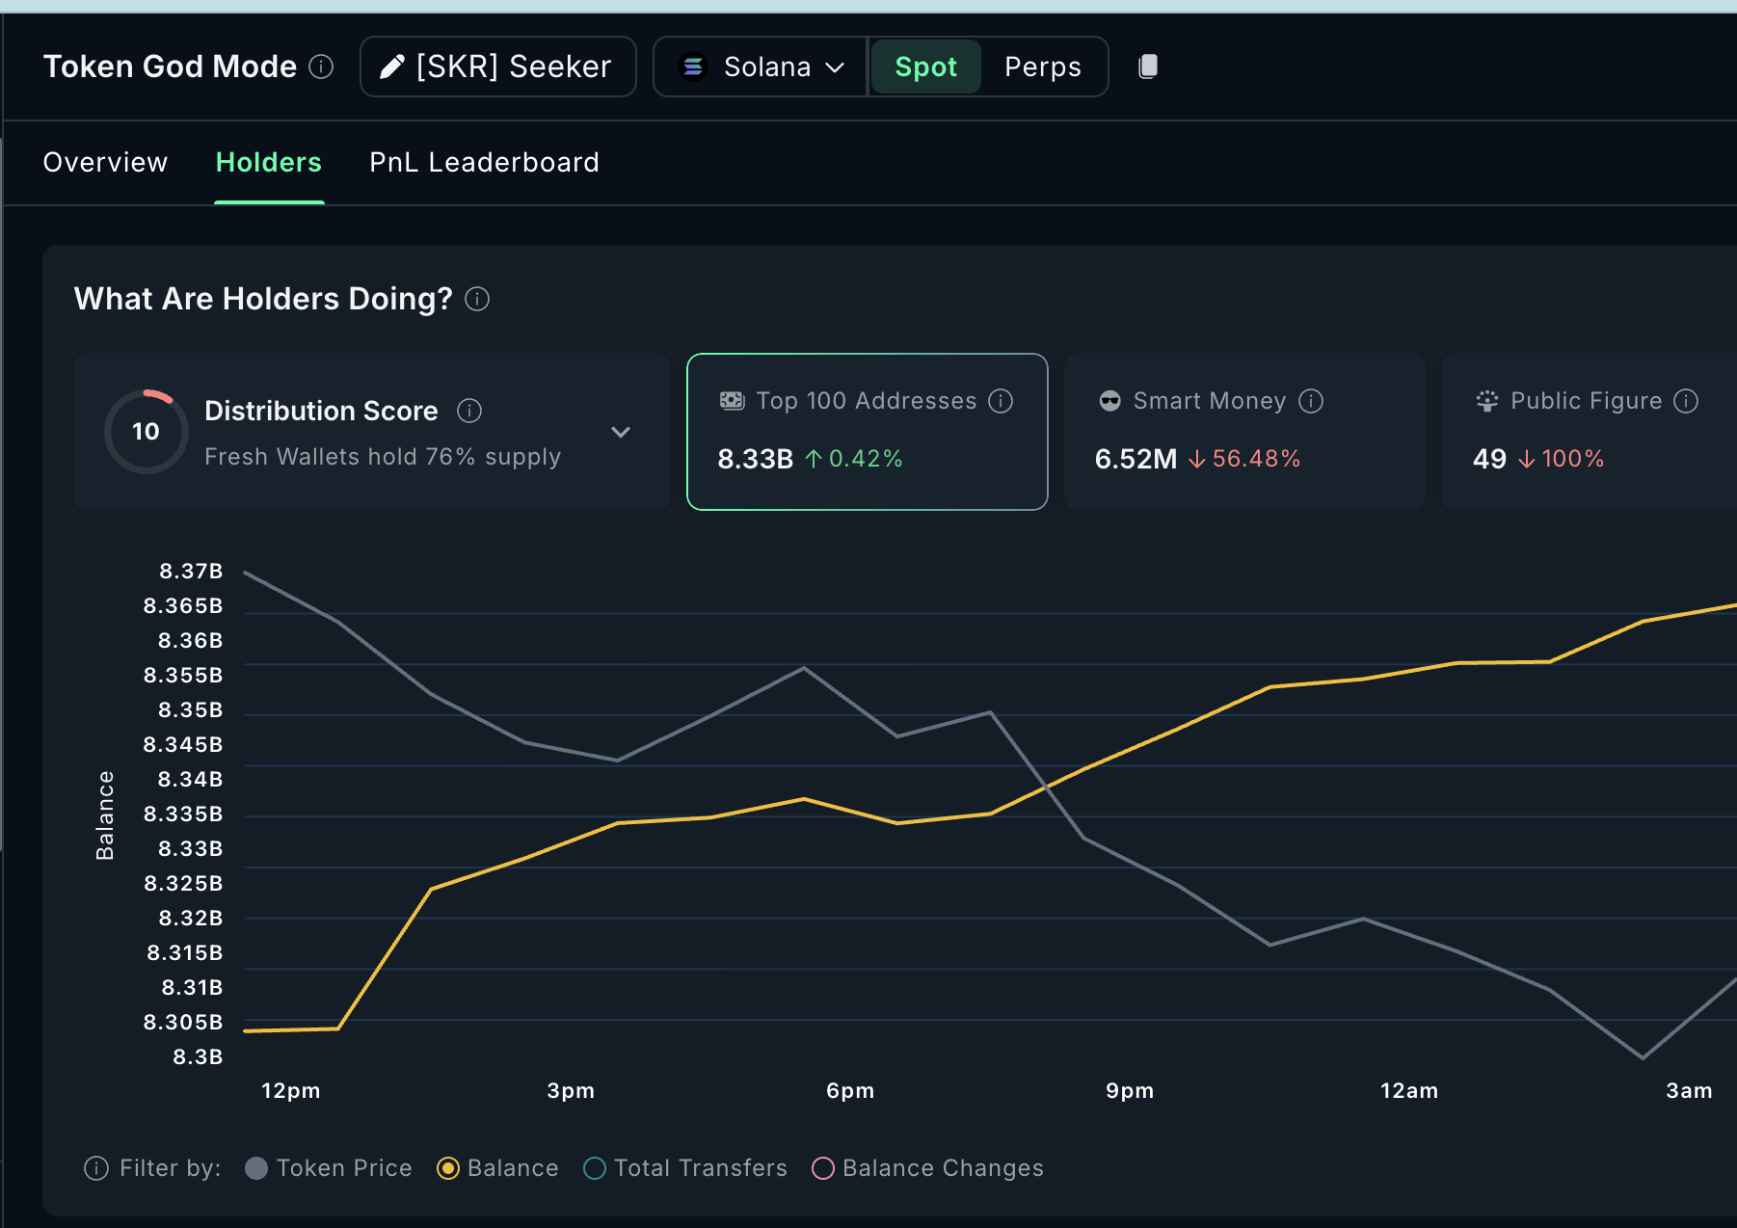The height and width of the screenshot is (1228, 1737).
Task: Click the copy clipboard icon after Perps
Action: point(1147,67)
